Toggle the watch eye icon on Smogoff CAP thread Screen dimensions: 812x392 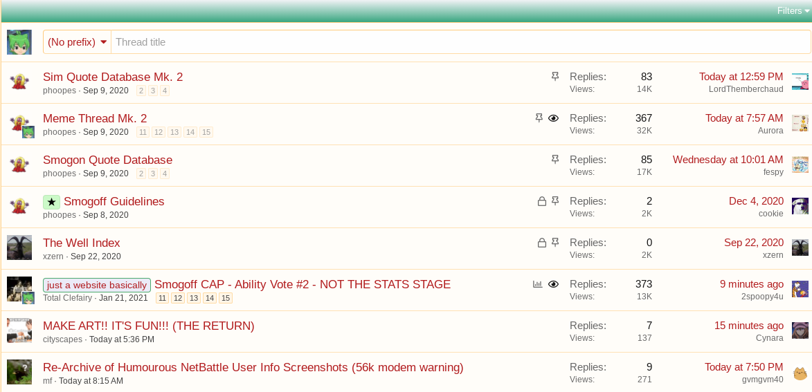554,284
